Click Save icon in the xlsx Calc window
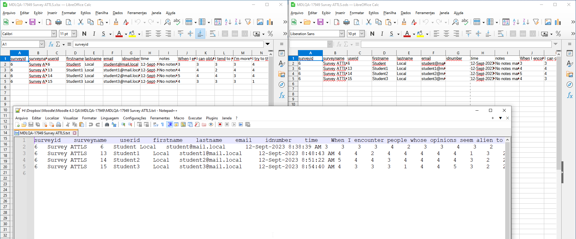 (x=32, y=22)
